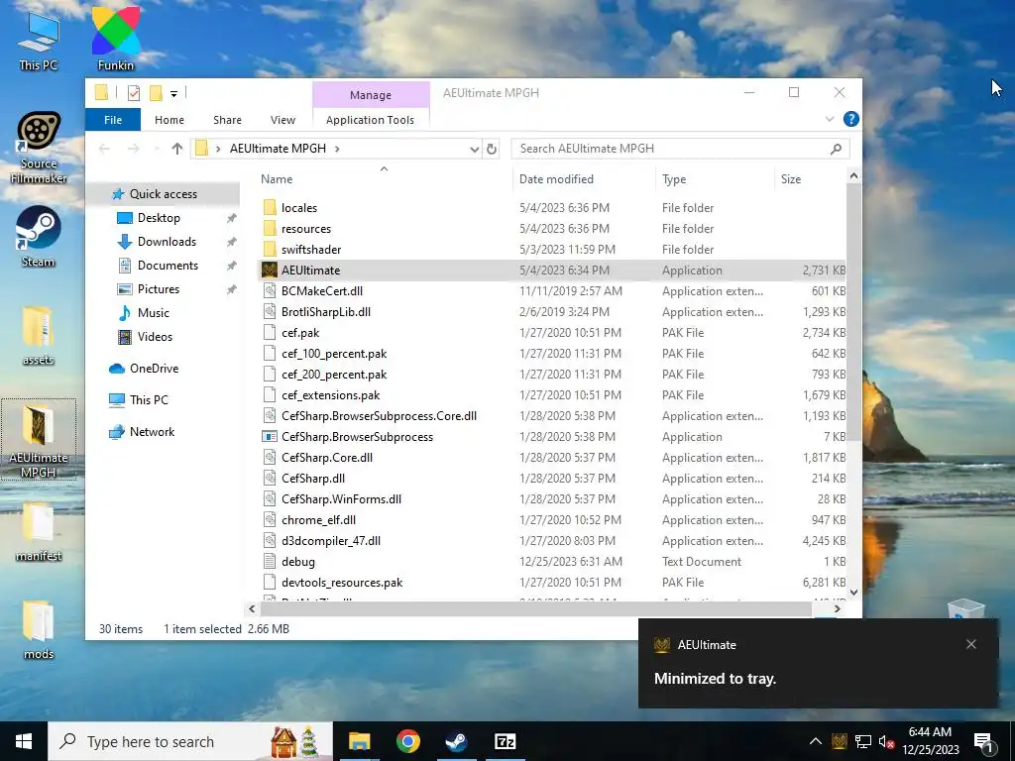This screenshot has width=1015, height=761.
Task: Go up one folder level
Action: [x=176, y=149]
